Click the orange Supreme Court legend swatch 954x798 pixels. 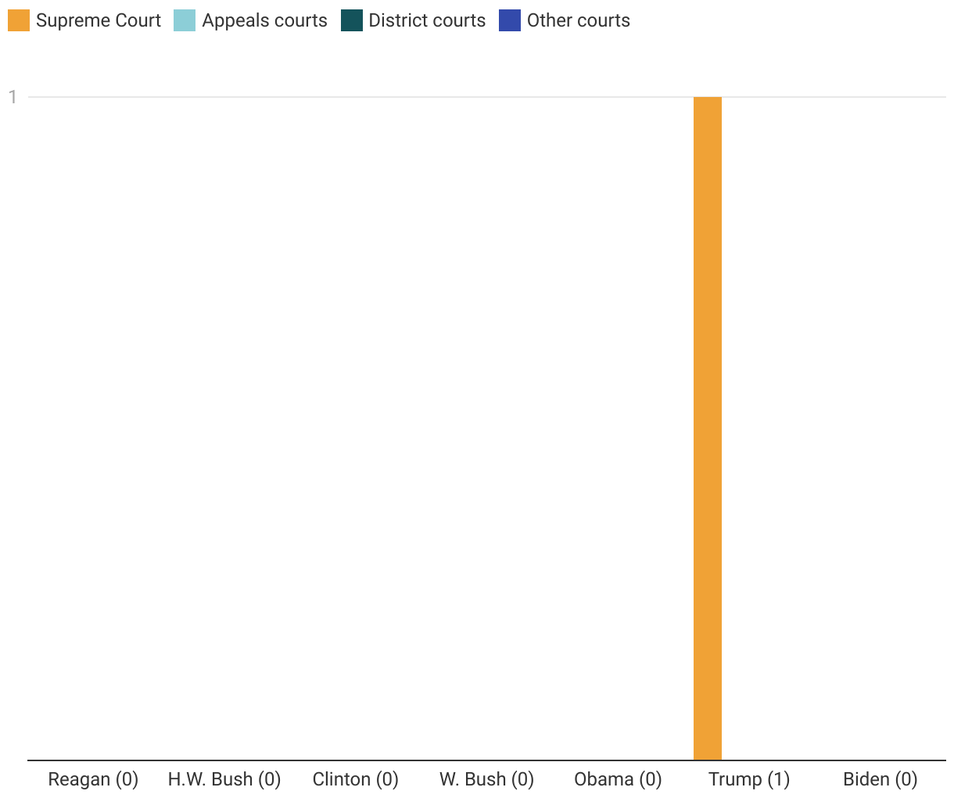(x=19, y=21)
